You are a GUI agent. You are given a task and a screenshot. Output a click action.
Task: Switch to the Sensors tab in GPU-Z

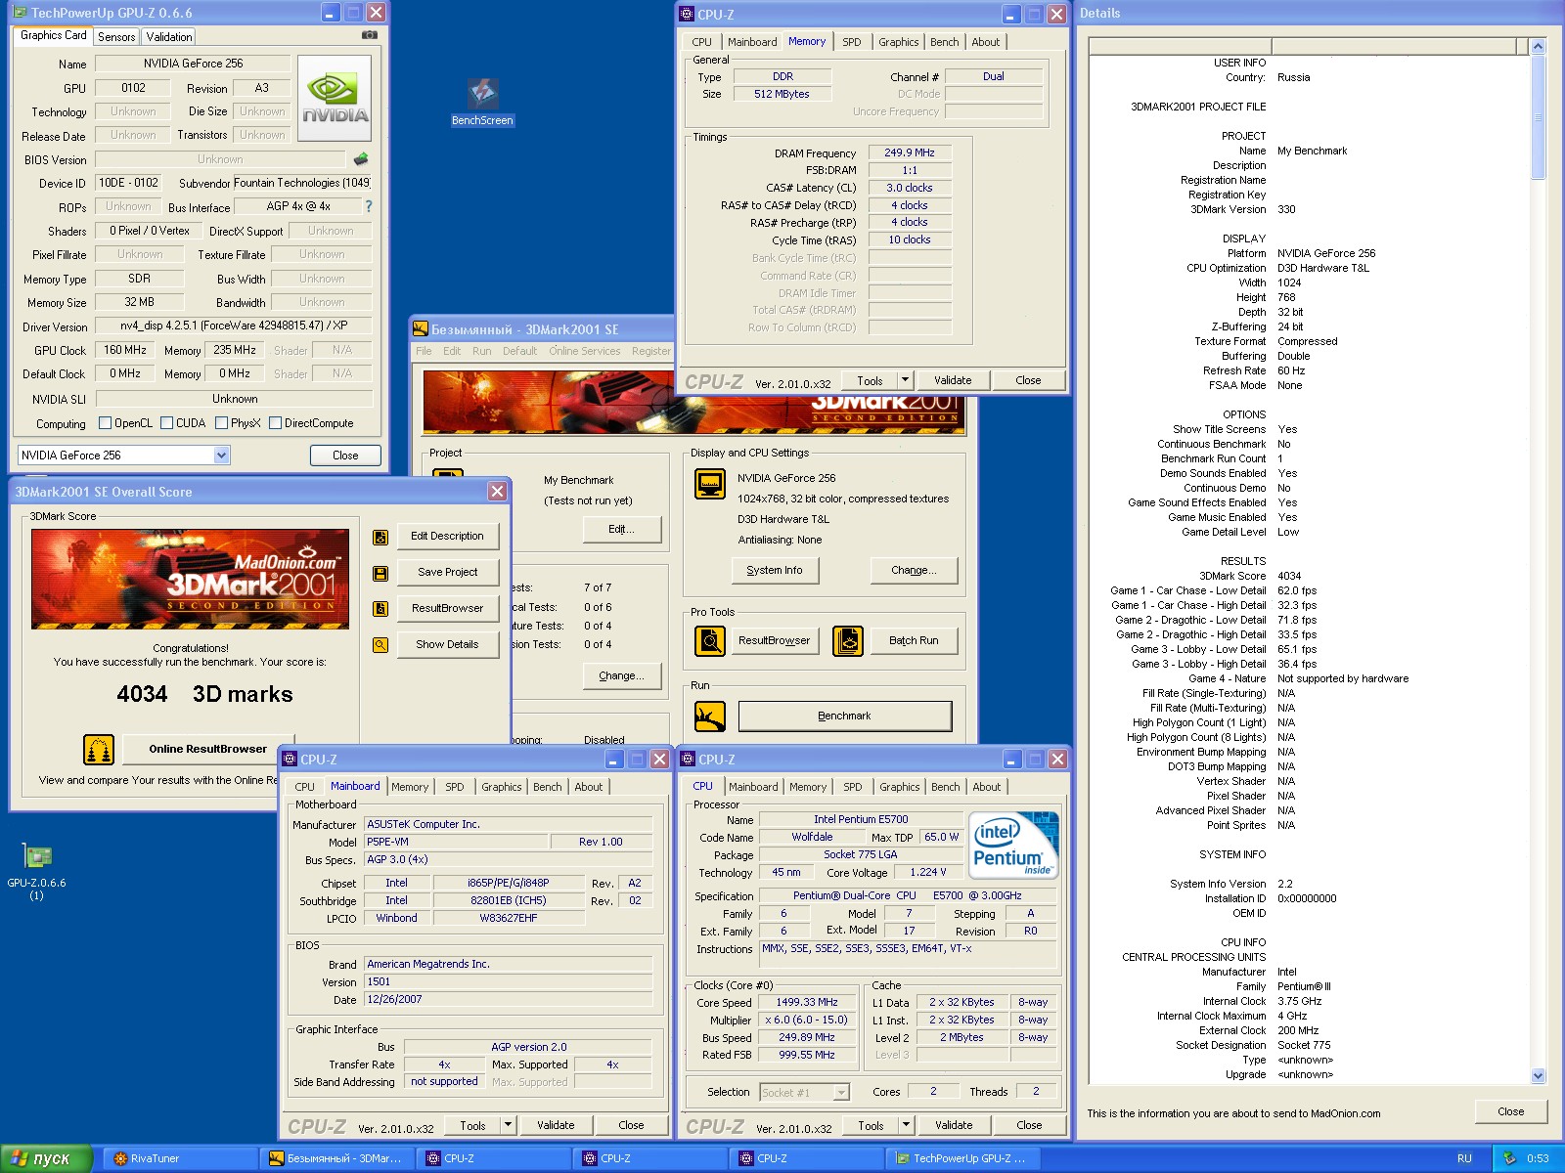pyautogui.click(x=116, y=37)
